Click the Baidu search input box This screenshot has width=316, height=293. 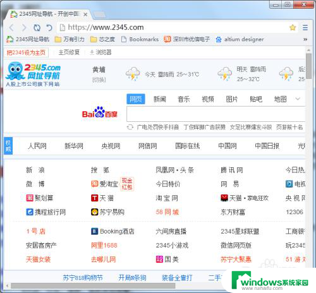(216, 114)
